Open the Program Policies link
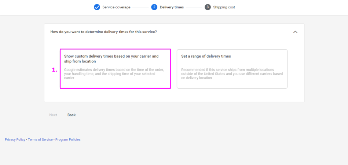Image resolution: width=348 pixels, height=165 pixels. pos(68,139)
